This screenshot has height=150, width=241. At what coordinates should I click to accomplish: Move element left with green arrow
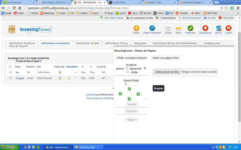(120, 94)
